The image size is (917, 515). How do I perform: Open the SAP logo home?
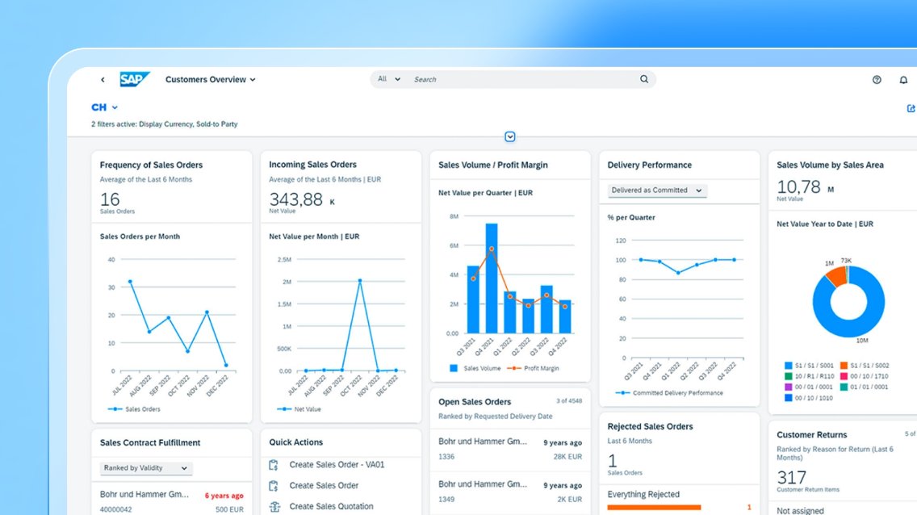[x=135, y=79]
